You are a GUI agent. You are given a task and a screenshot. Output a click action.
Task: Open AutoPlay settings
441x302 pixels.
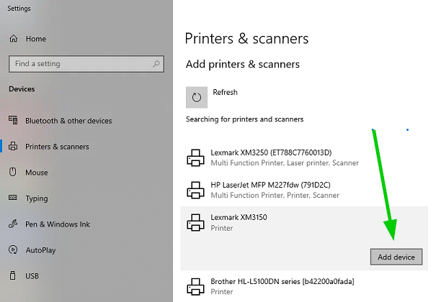(x=41, y=250)
